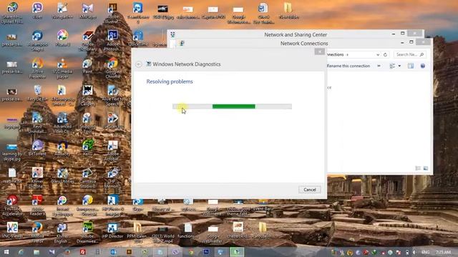458x257 pixels.
Task: Open the Audacity desktop shortcut
Action: [62, 148]
